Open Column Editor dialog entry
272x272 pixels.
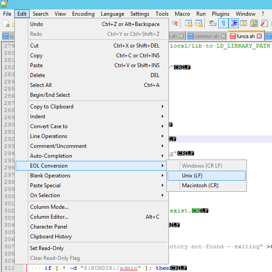pos(49,217)
